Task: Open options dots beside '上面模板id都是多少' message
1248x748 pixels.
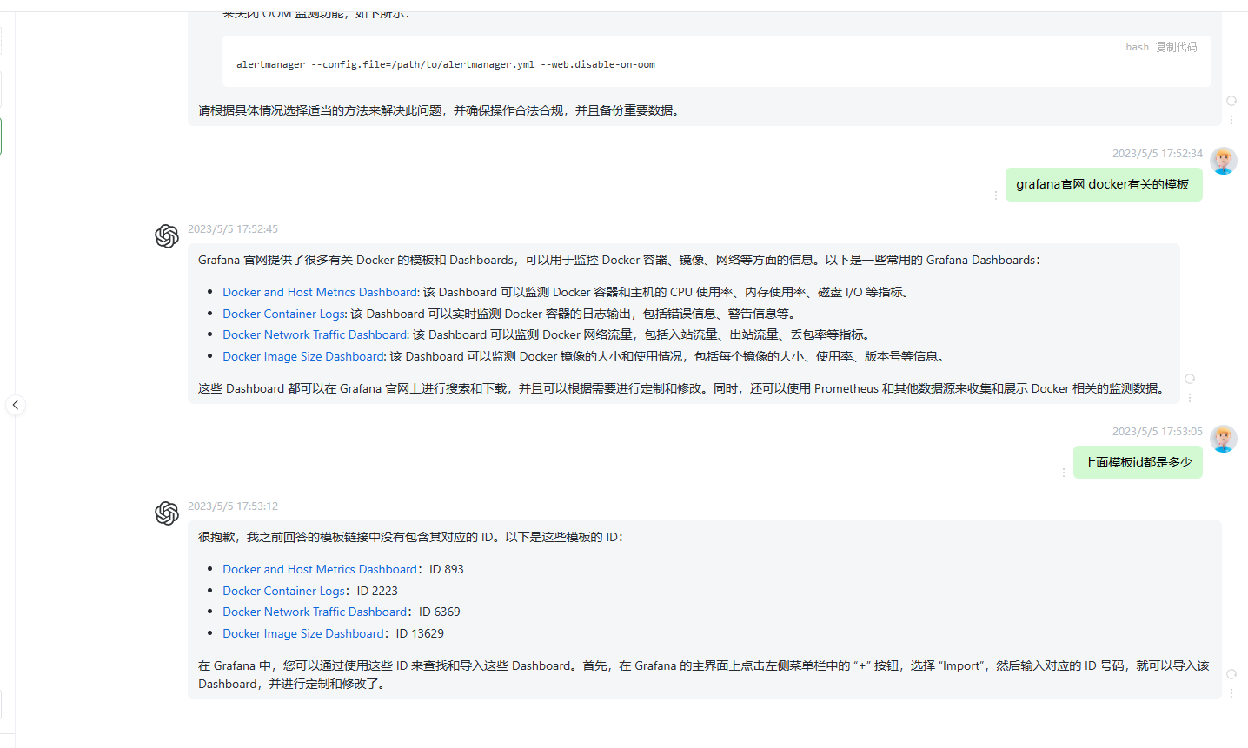Action: [1064, 473]
